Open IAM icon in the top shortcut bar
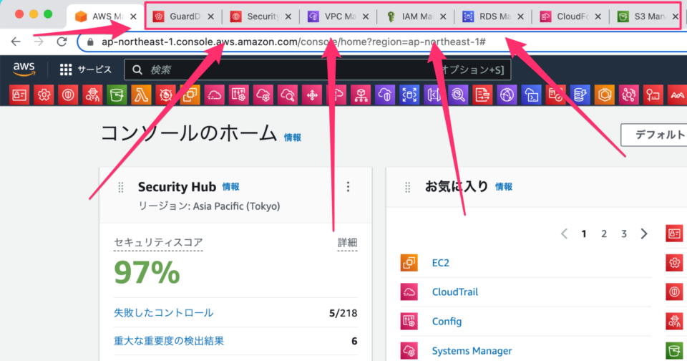 click(19, 95)
